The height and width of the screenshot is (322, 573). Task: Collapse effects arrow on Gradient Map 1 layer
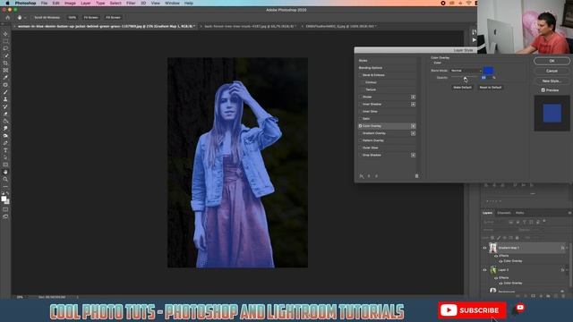click(567, 248)
